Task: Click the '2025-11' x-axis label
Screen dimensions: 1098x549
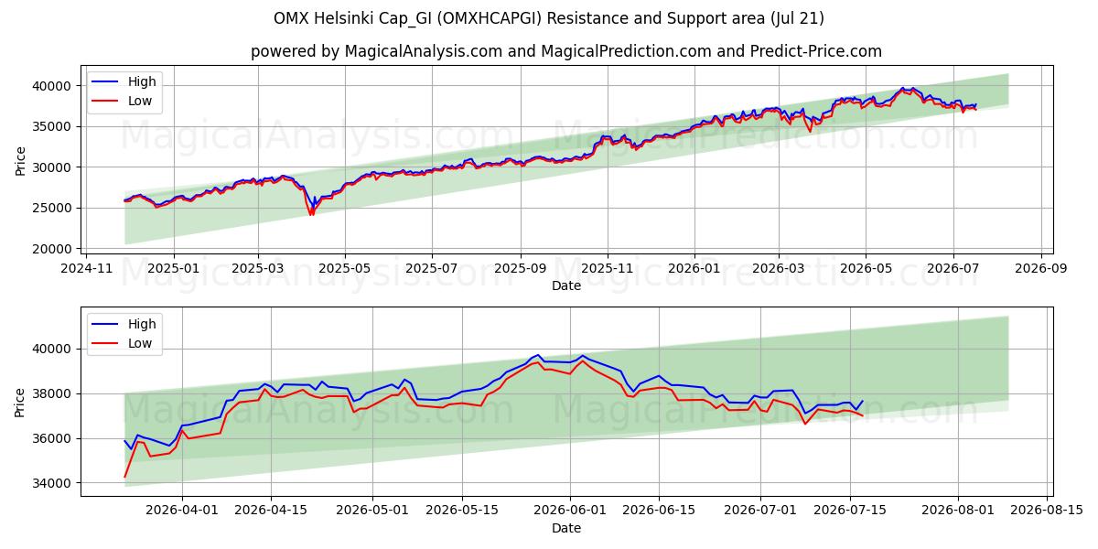Action: click(x=607, y=269)
